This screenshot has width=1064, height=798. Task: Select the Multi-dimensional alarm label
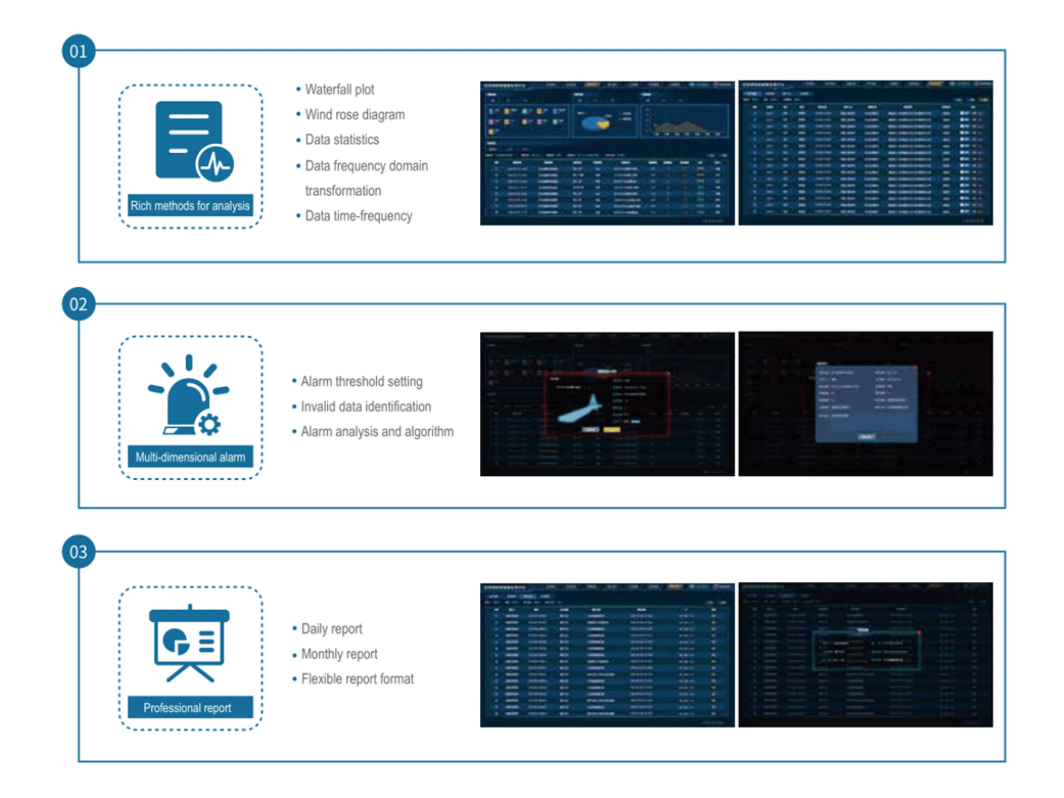(190, 456)
